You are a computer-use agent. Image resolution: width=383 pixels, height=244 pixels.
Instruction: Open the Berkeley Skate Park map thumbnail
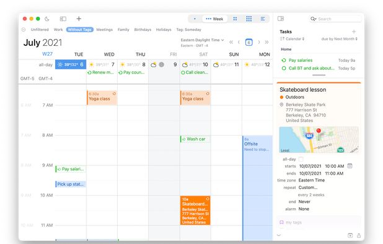319,140
